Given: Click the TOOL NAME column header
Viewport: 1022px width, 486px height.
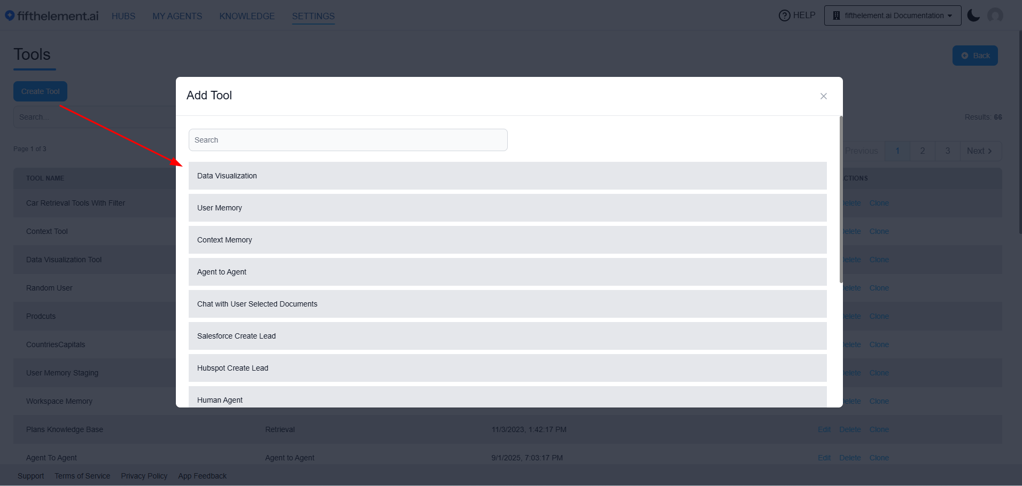Looking at the screenshot, I should click(45, 178).
